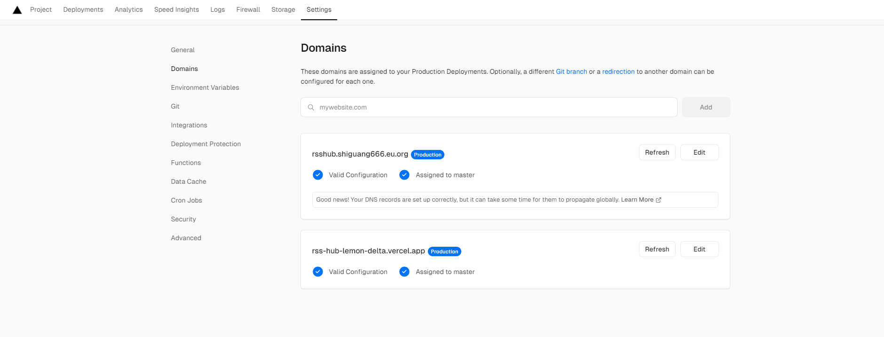Open General settings in sidebar

183,50
